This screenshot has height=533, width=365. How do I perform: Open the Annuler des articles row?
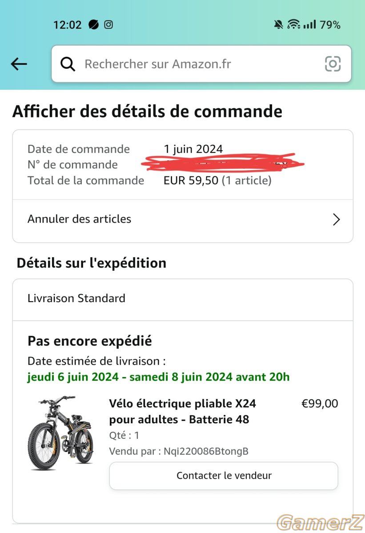pos(183,219)
